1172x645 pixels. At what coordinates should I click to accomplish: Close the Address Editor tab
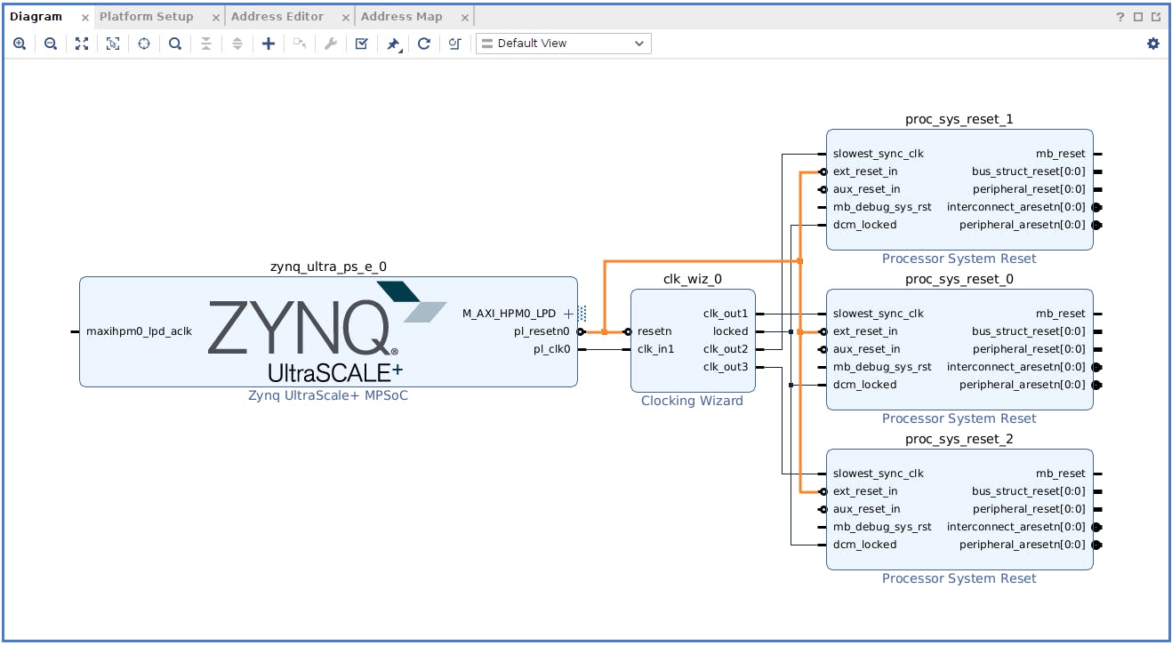[x=347, y=18]
